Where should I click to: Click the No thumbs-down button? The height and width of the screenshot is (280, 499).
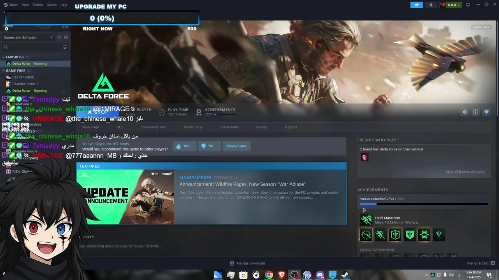pyautogui.click(x=209, y=146)
